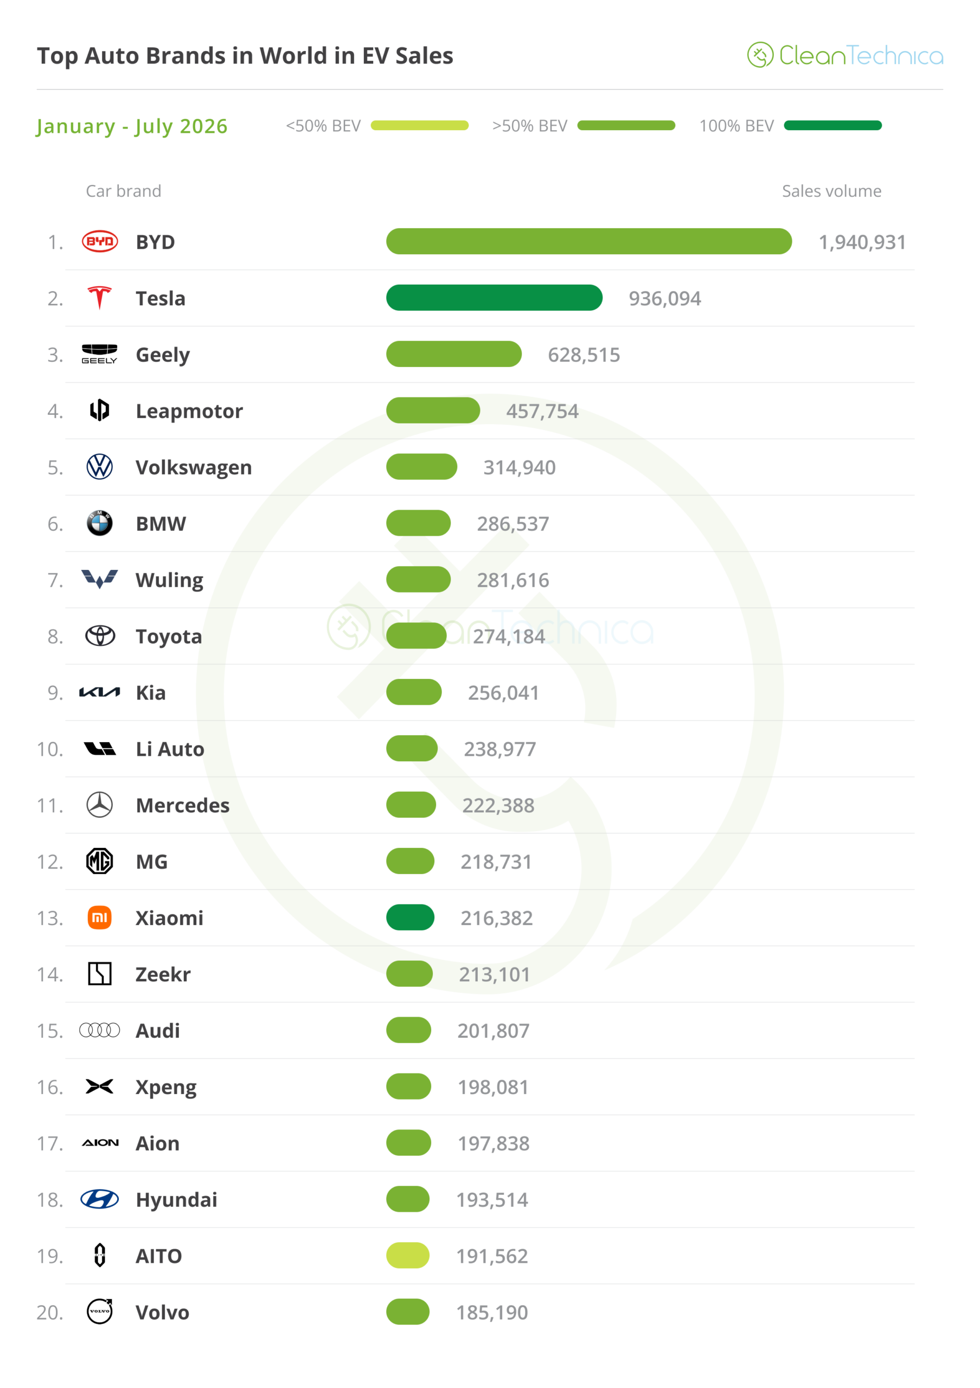Click the AITO yellow-green sales bar
The image size is (980, 1388).
point(408,1256)
